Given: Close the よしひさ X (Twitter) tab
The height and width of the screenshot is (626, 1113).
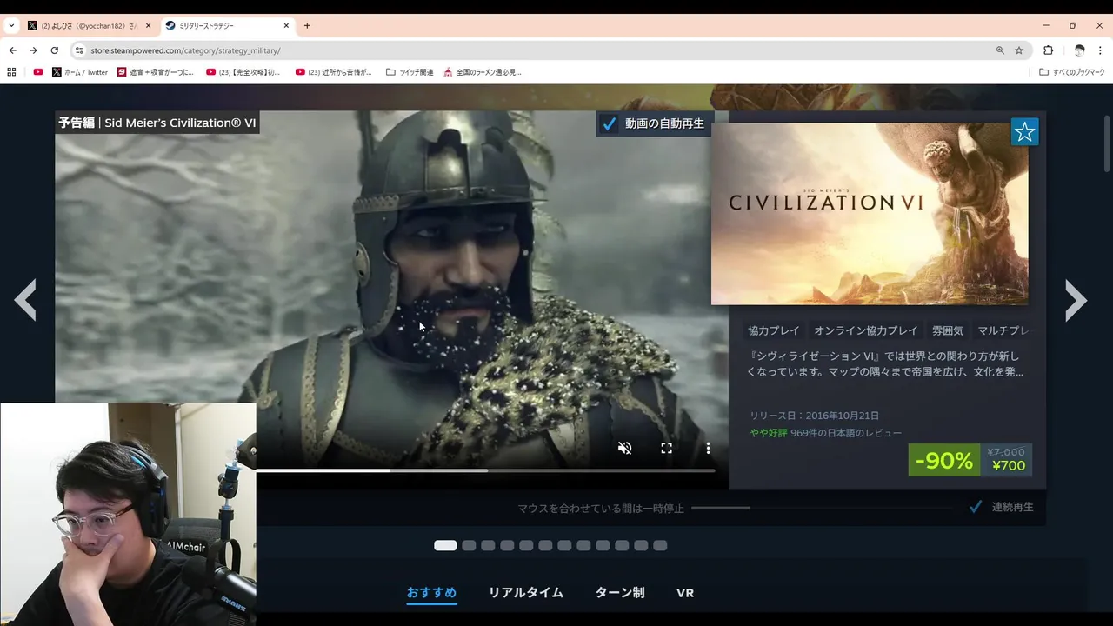Looking at the screenshot, I should [x=148, y=26].
